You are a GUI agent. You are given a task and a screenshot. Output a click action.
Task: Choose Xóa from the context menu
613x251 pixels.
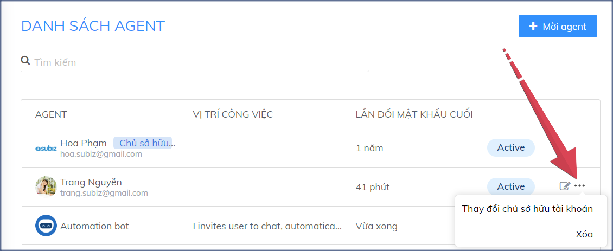pyautogui.click(x=584, y=234)
